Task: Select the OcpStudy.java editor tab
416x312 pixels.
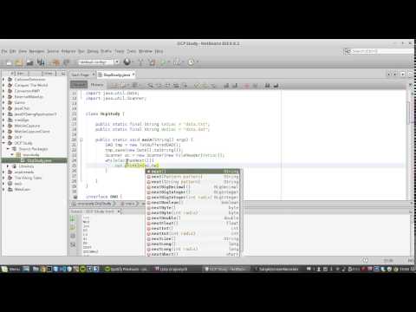Action: point(117,75)
